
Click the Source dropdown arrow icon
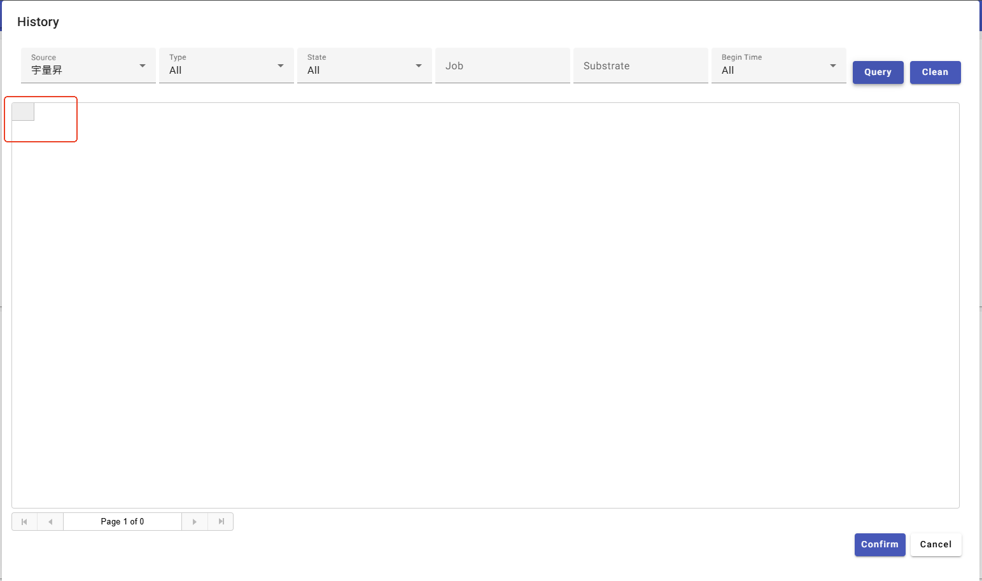(x=143, y=66)
